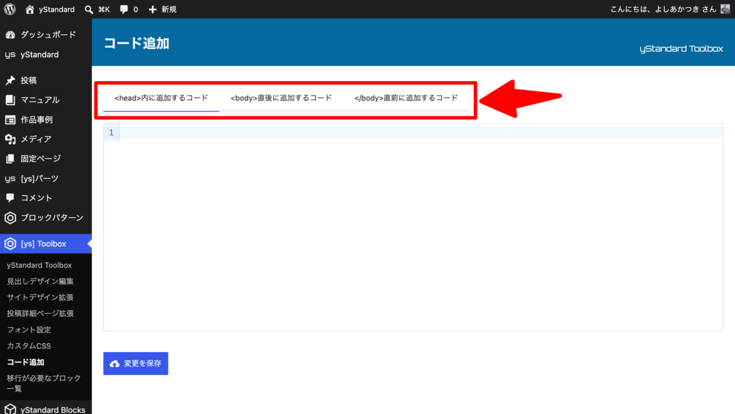735x414 pixels.
Task: Go to 投稿詳細ページ拡張 submenu link
Action: pyautogui.click(x=40, y=314)
